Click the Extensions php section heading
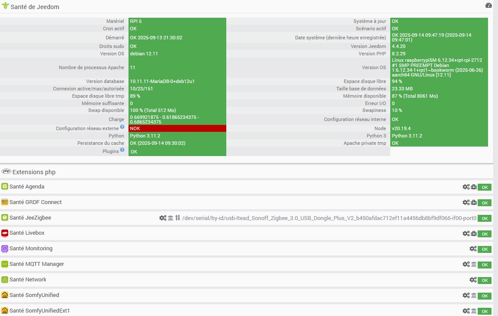The height and width of the screenshot is (316, 498). pyautogui.click(x=34, y=172)
